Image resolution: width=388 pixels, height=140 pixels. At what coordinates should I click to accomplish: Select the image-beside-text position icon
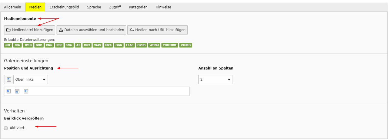click(26, 91)
